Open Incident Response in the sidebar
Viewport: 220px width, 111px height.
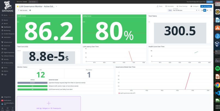click(x=8, y=34)
